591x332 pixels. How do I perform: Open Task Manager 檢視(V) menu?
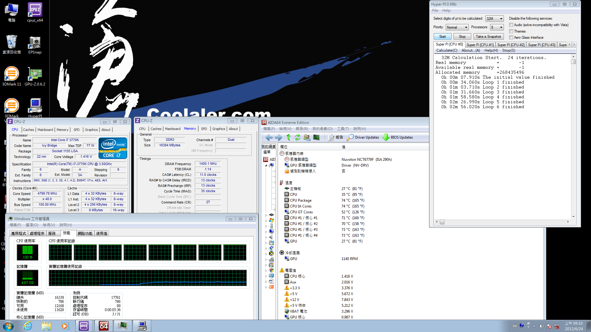click(x=49, y=225)
